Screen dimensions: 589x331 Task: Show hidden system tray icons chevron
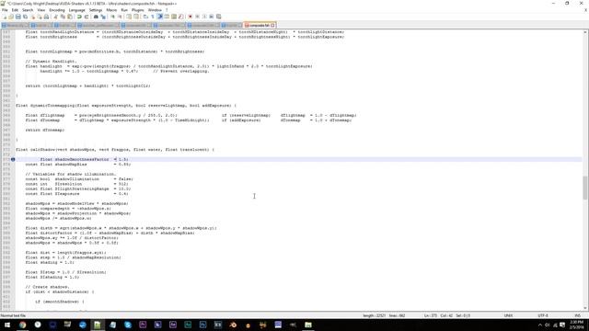click(x=540, y=325)
